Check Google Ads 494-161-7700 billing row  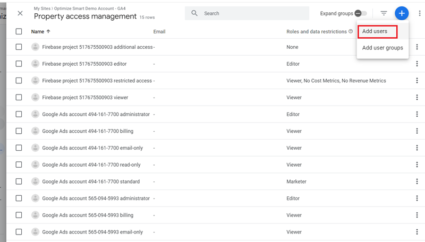[19, 131]
